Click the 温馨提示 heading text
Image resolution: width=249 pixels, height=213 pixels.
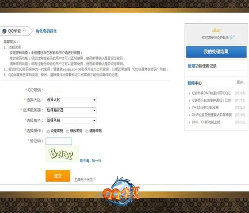pos(11,42)
